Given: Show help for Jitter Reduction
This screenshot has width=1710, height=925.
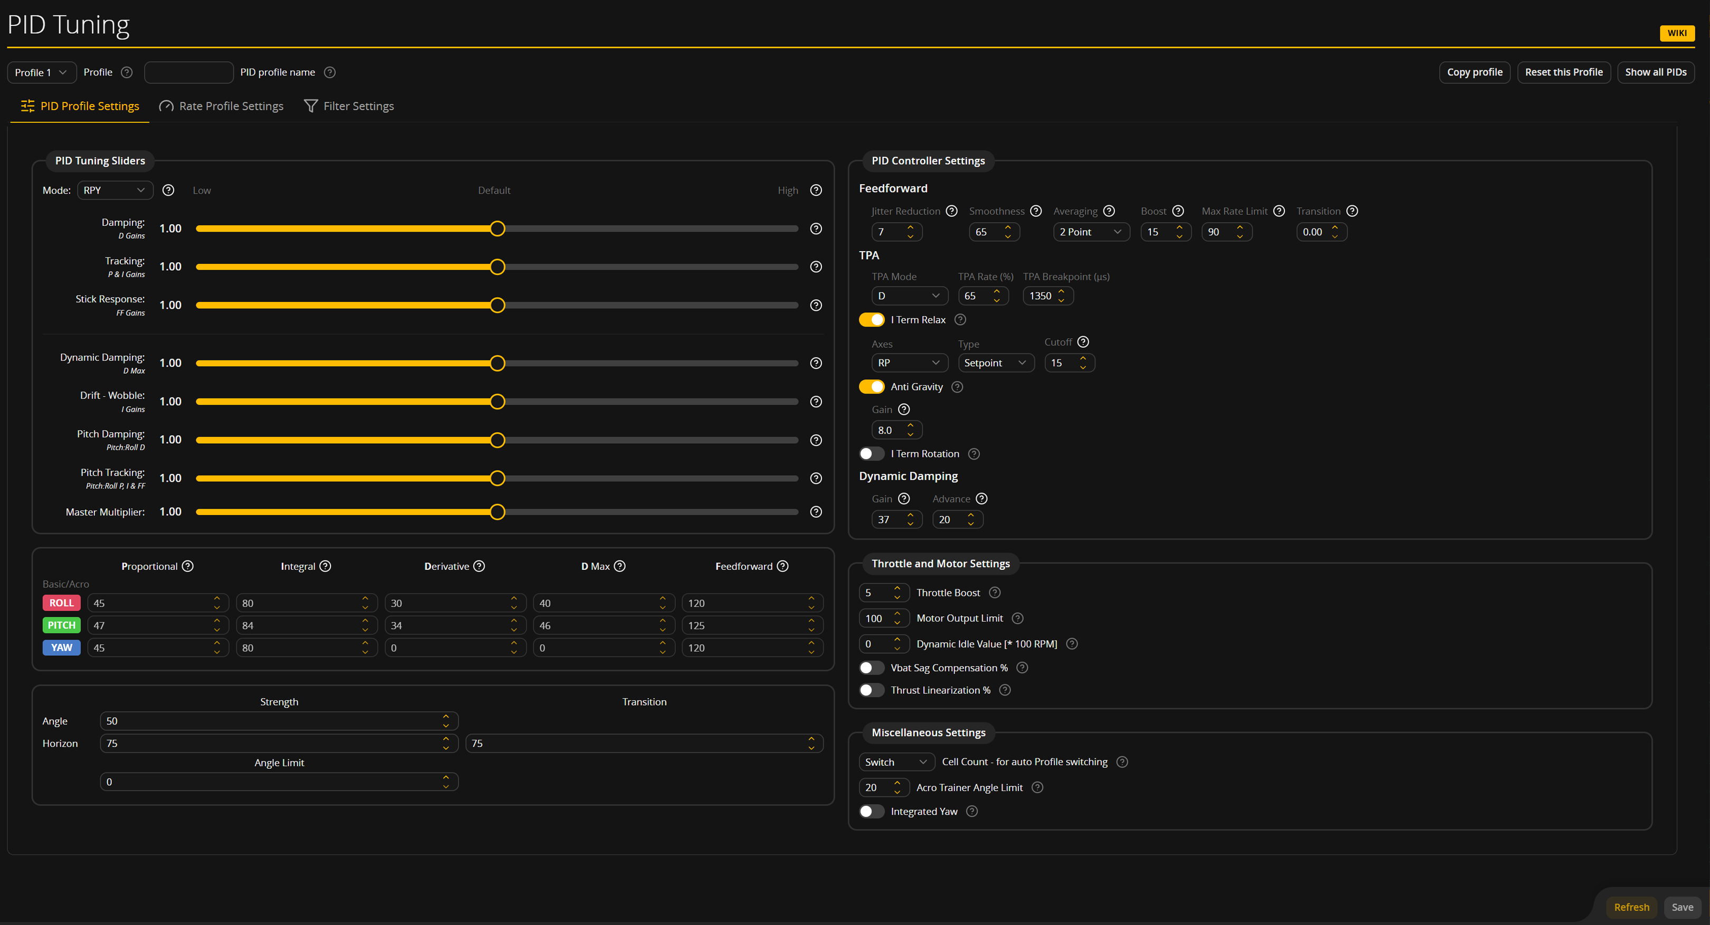Looking at the screenshot, I should [x=951, y=211].
